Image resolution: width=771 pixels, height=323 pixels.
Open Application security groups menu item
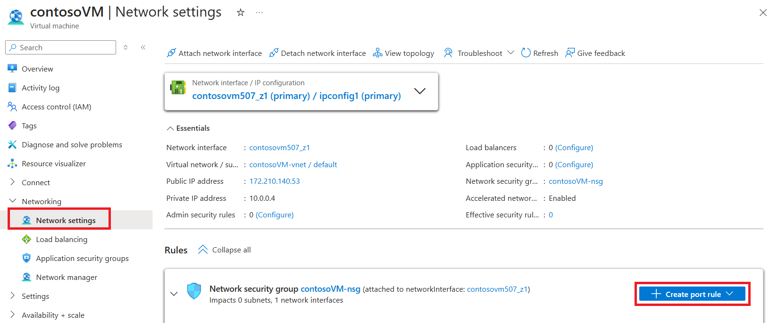82,258
